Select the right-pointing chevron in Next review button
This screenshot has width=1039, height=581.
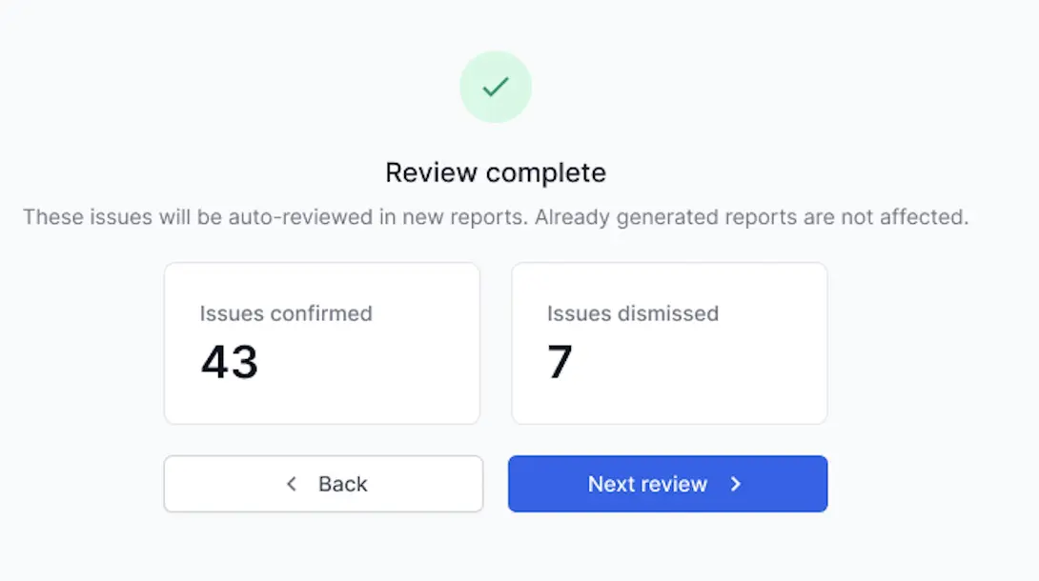pos(735,484)
